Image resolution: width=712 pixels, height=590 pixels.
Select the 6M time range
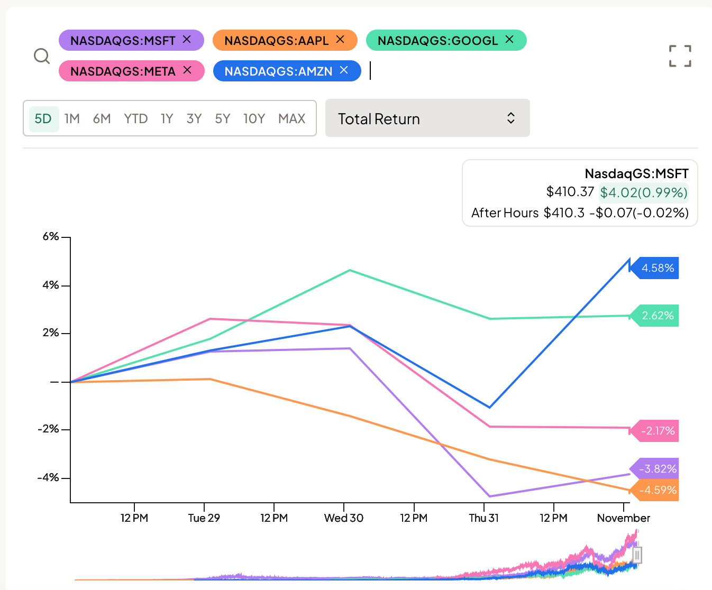pos(102,118)
